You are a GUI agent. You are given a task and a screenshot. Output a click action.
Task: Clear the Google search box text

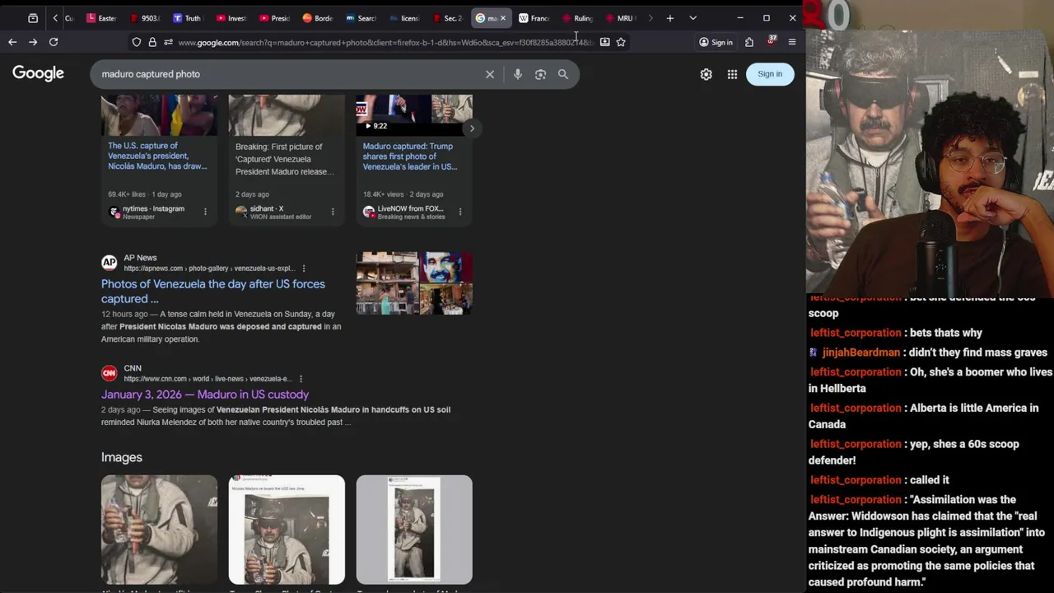(x=490, y=74)
